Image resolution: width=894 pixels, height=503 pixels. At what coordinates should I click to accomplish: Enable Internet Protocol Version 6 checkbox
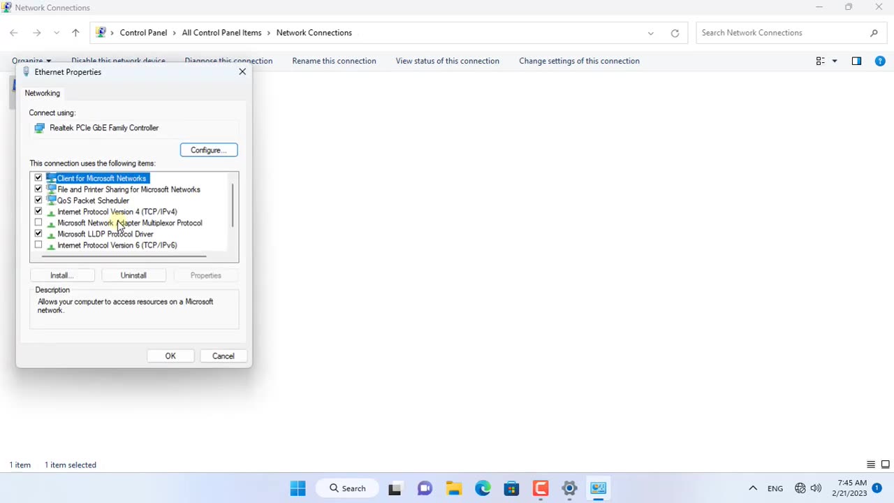[x=38, y=245]
